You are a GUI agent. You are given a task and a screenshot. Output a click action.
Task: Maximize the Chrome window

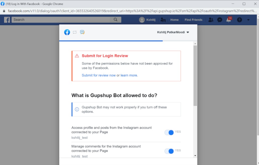[x=244, y=4]
